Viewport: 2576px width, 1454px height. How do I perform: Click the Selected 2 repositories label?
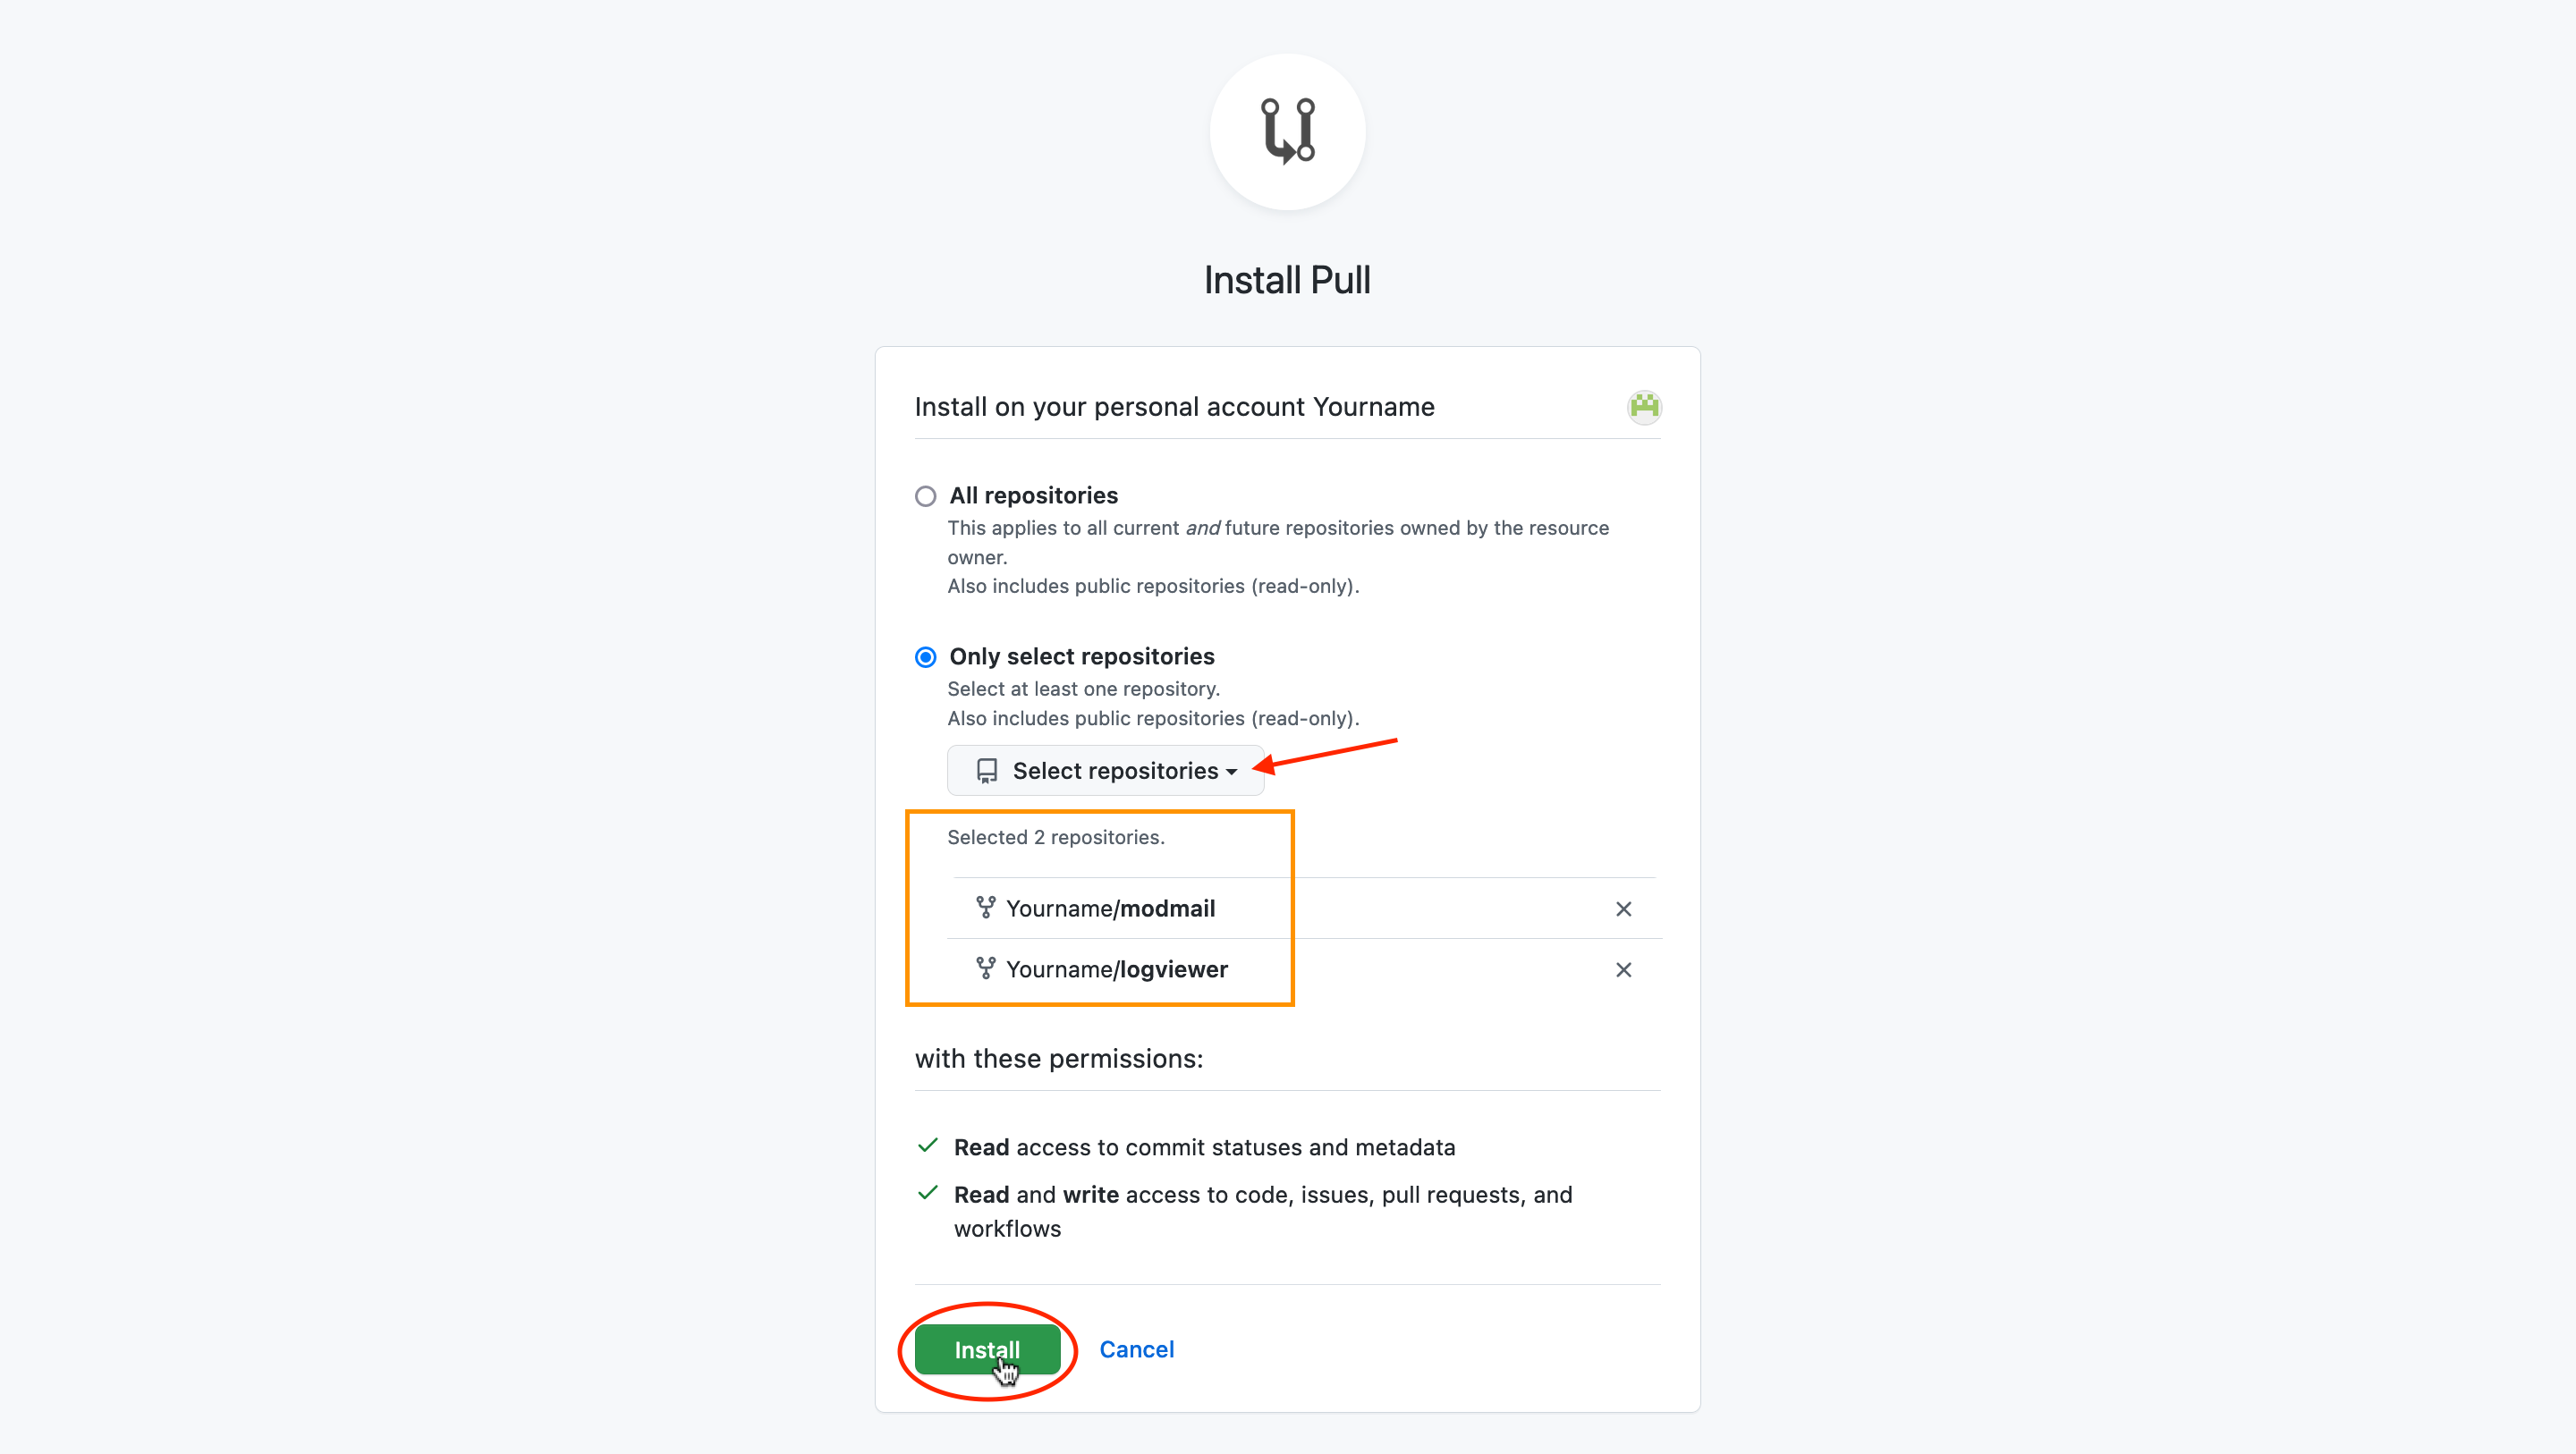tap(1056, 837)
